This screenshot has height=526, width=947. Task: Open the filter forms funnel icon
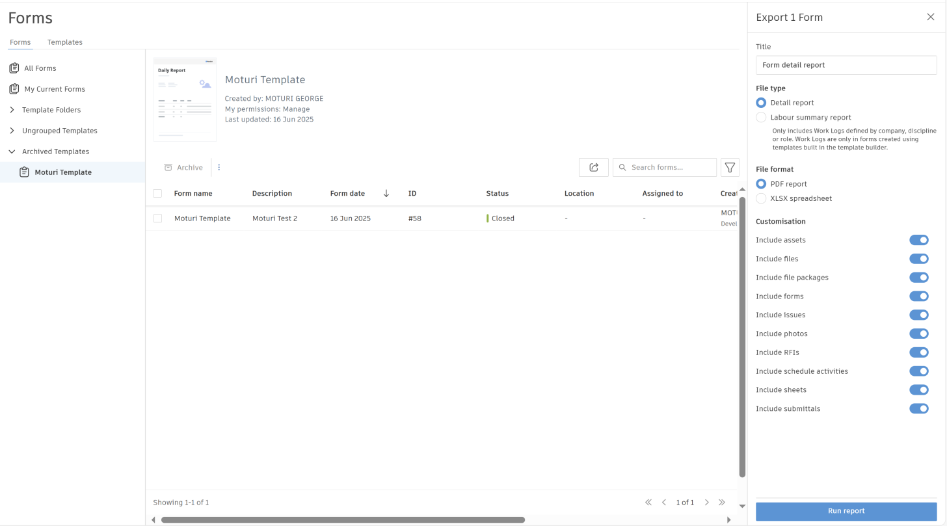point(730,167)
